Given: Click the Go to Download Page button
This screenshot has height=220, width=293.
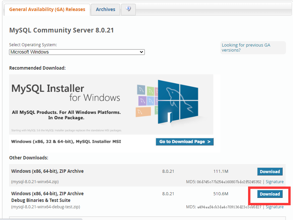Looking at the screenshot, I should point(185,142).
